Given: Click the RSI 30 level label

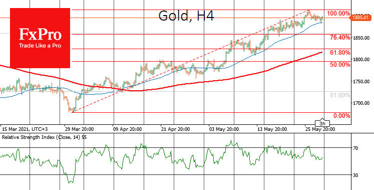Looking at the screenshot, I should pyautogui.click(x=355, y=175).
